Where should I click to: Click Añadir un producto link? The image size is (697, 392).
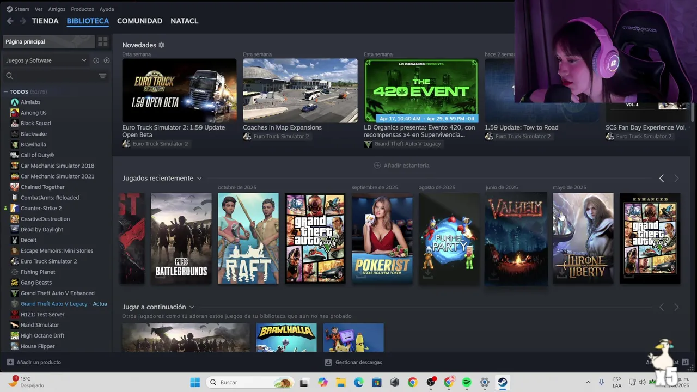pos(39,362)
